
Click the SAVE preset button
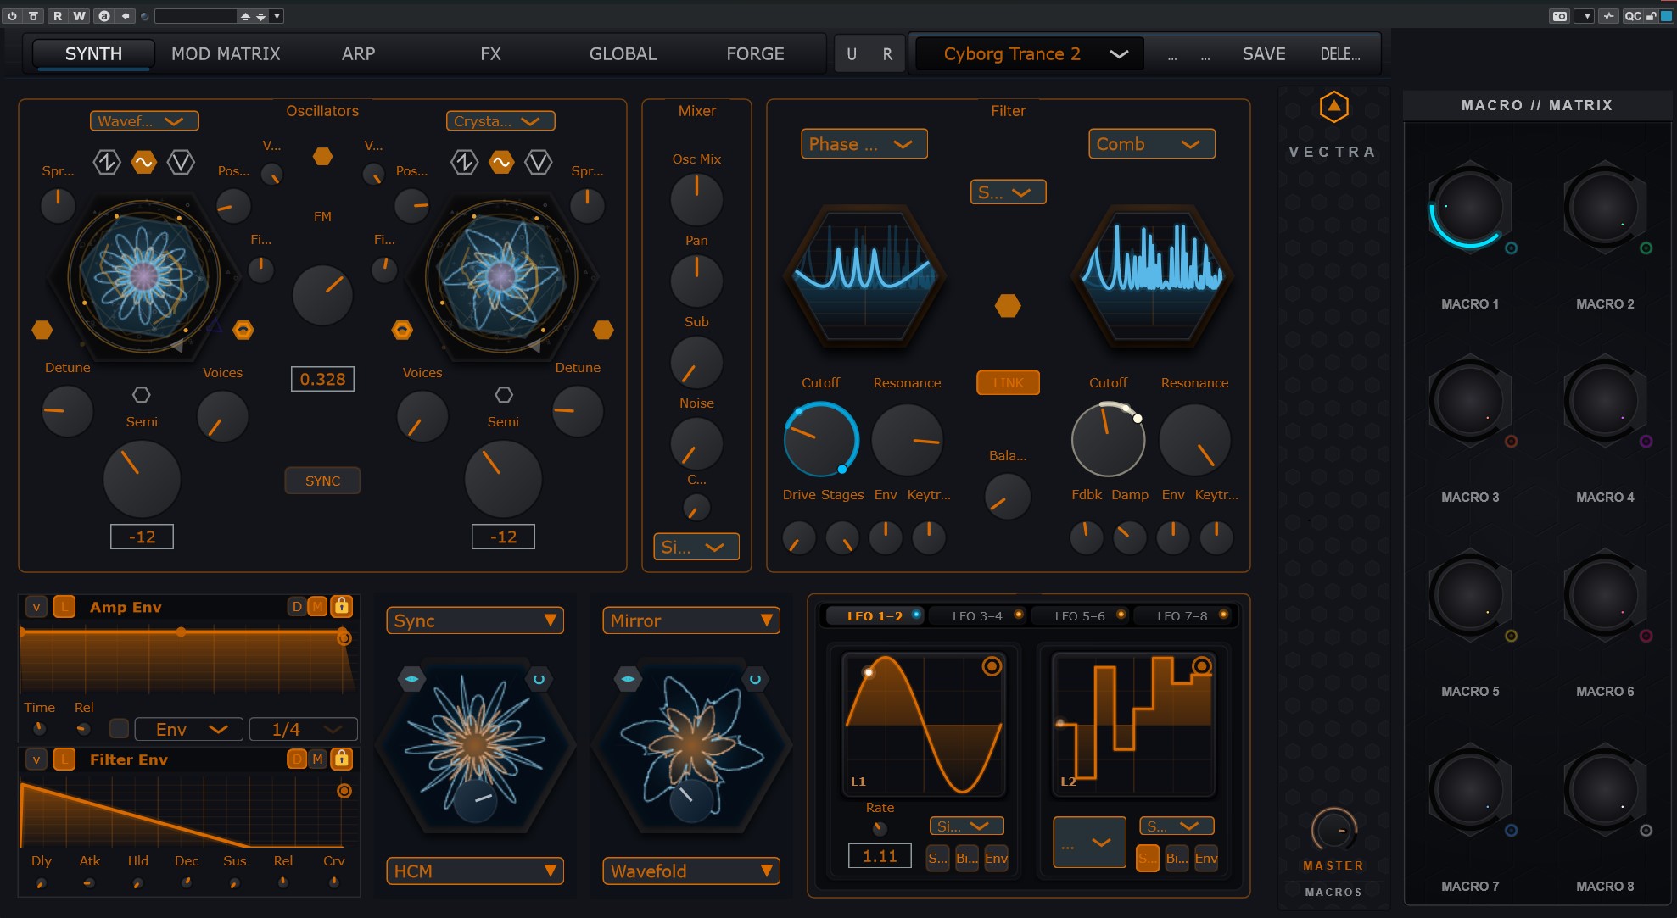click(1263, 54)
